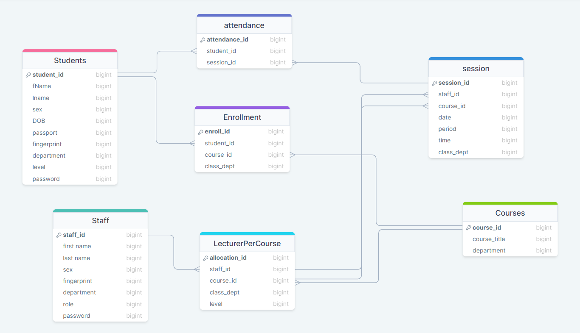
Task: Select the attendance table header
Action: coord(244,25)
